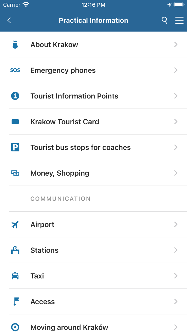This screenshot has width=187, height=332.
Task: Tap the back arrow in header
Action: [x=9, y=21]
